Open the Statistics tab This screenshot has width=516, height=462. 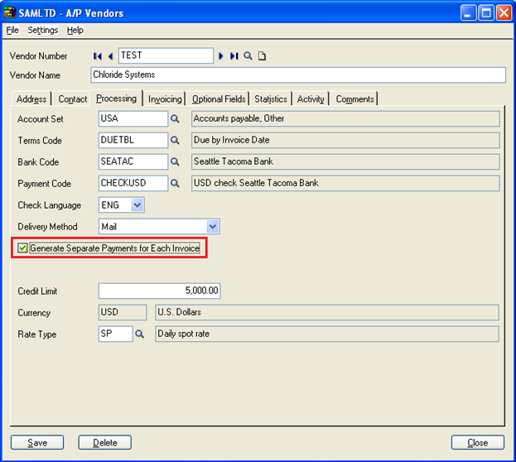coord(271,99)
